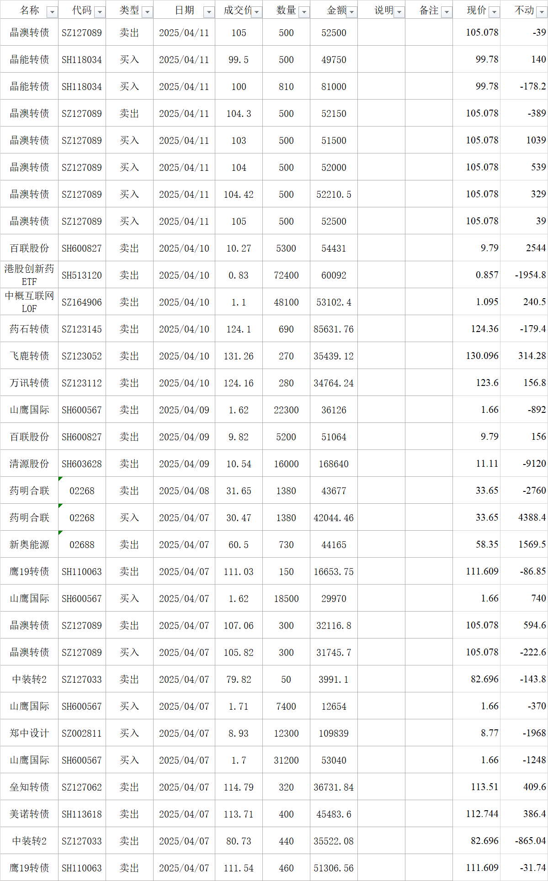548x881 pixels.
Task: Click the code cell SH513120
Action: click(x=82, y=275)
